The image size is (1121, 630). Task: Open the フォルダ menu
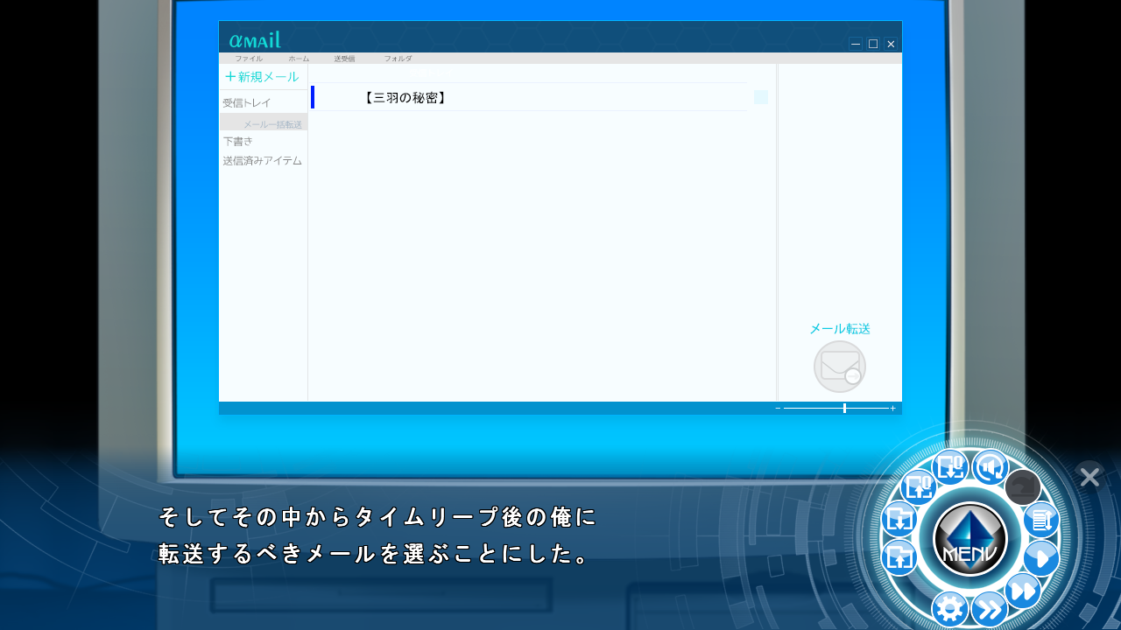[x=398, y=59]
